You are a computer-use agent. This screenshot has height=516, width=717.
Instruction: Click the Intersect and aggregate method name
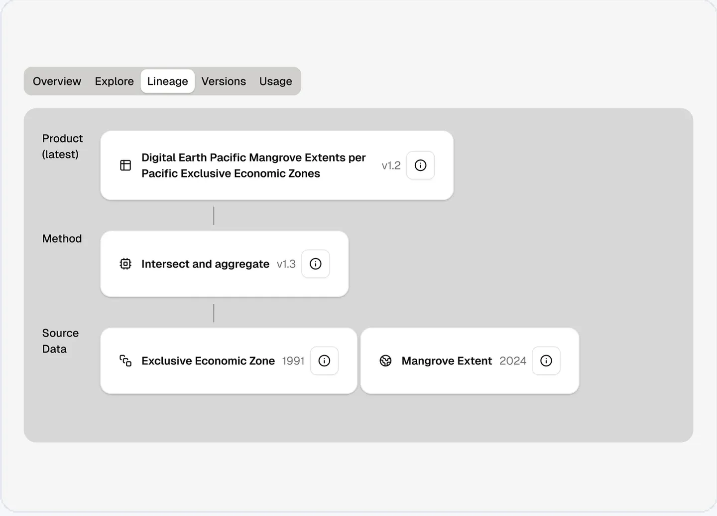coord(205,264)
